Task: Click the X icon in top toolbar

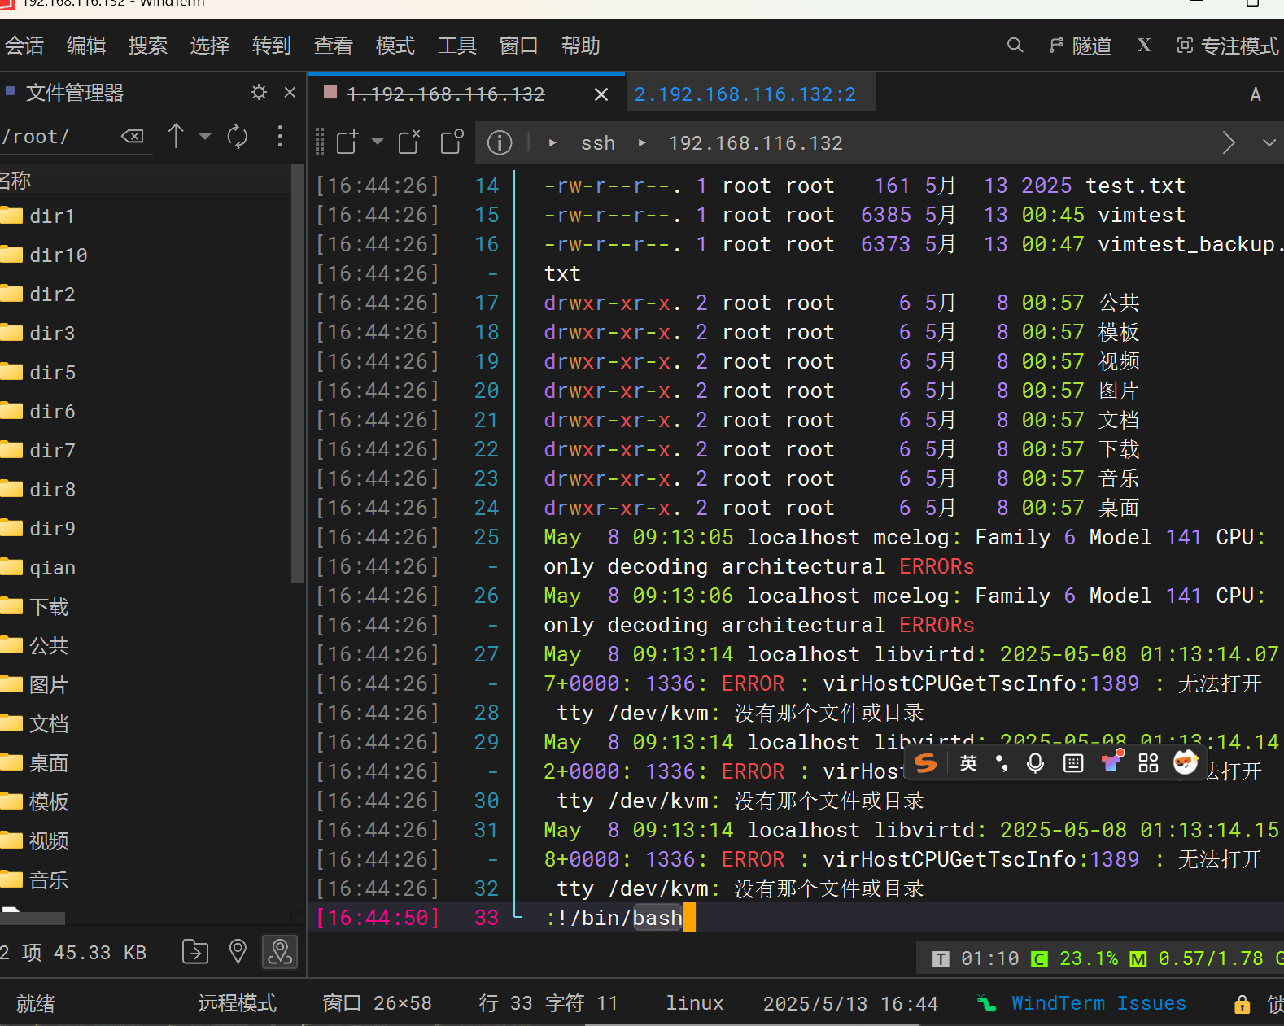Action: [1144, 46]
